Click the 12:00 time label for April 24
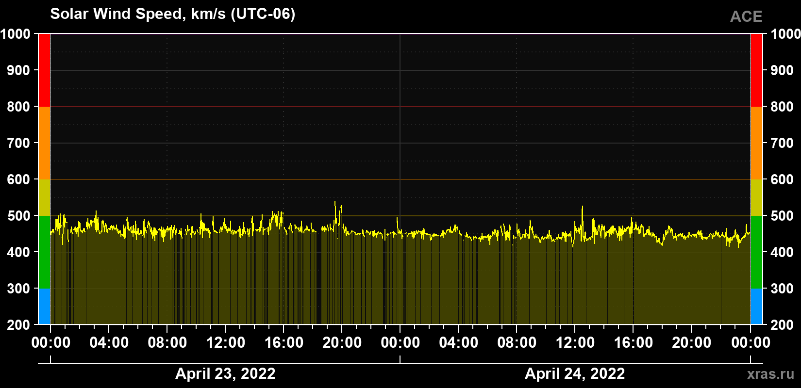This screenshot has height=388, width=801. [575, 343]
